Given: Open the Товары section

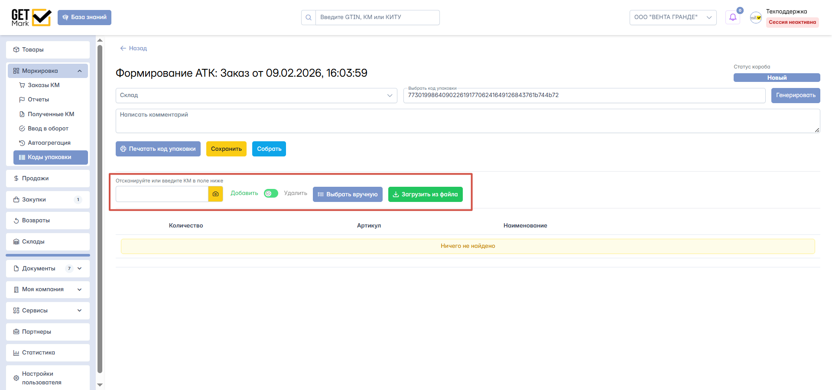Looking at the screenshot, I should (48, 49).
